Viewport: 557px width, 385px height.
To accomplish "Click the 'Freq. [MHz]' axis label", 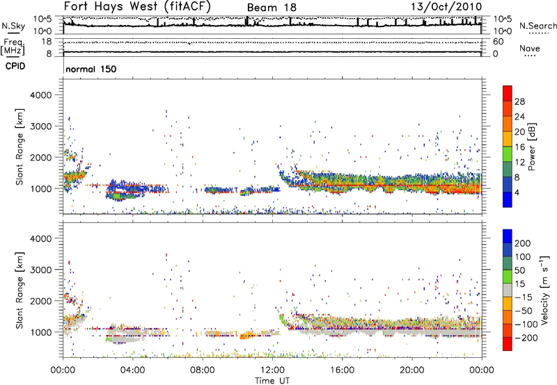I will 13,47.
